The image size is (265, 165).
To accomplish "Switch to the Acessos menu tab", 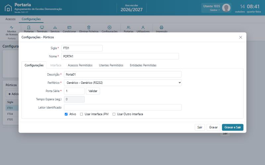I will (x=10, y=19).
